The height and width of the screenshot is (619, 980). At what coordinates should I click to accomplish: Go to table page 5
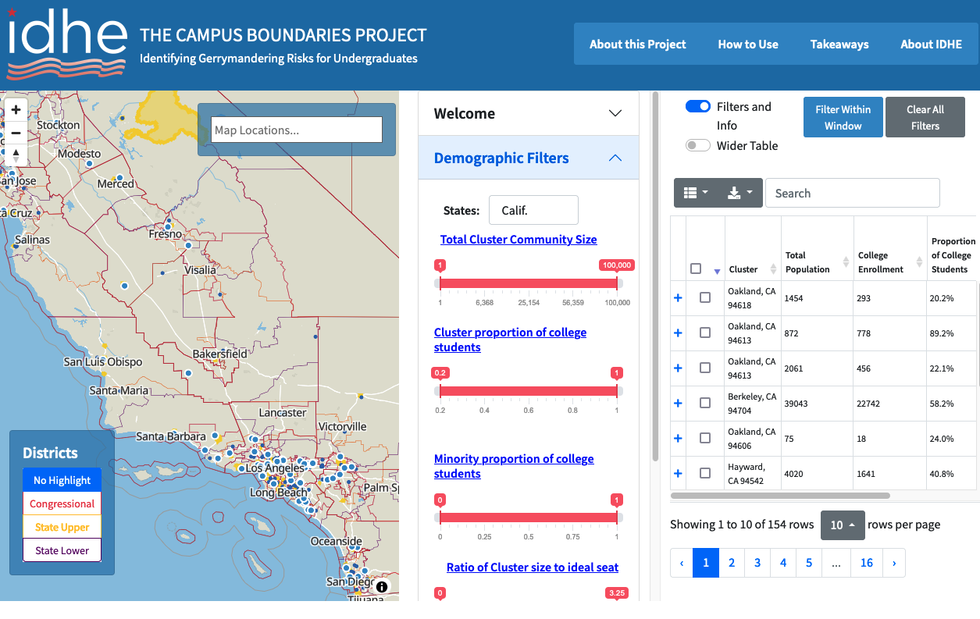pos(809,563)
